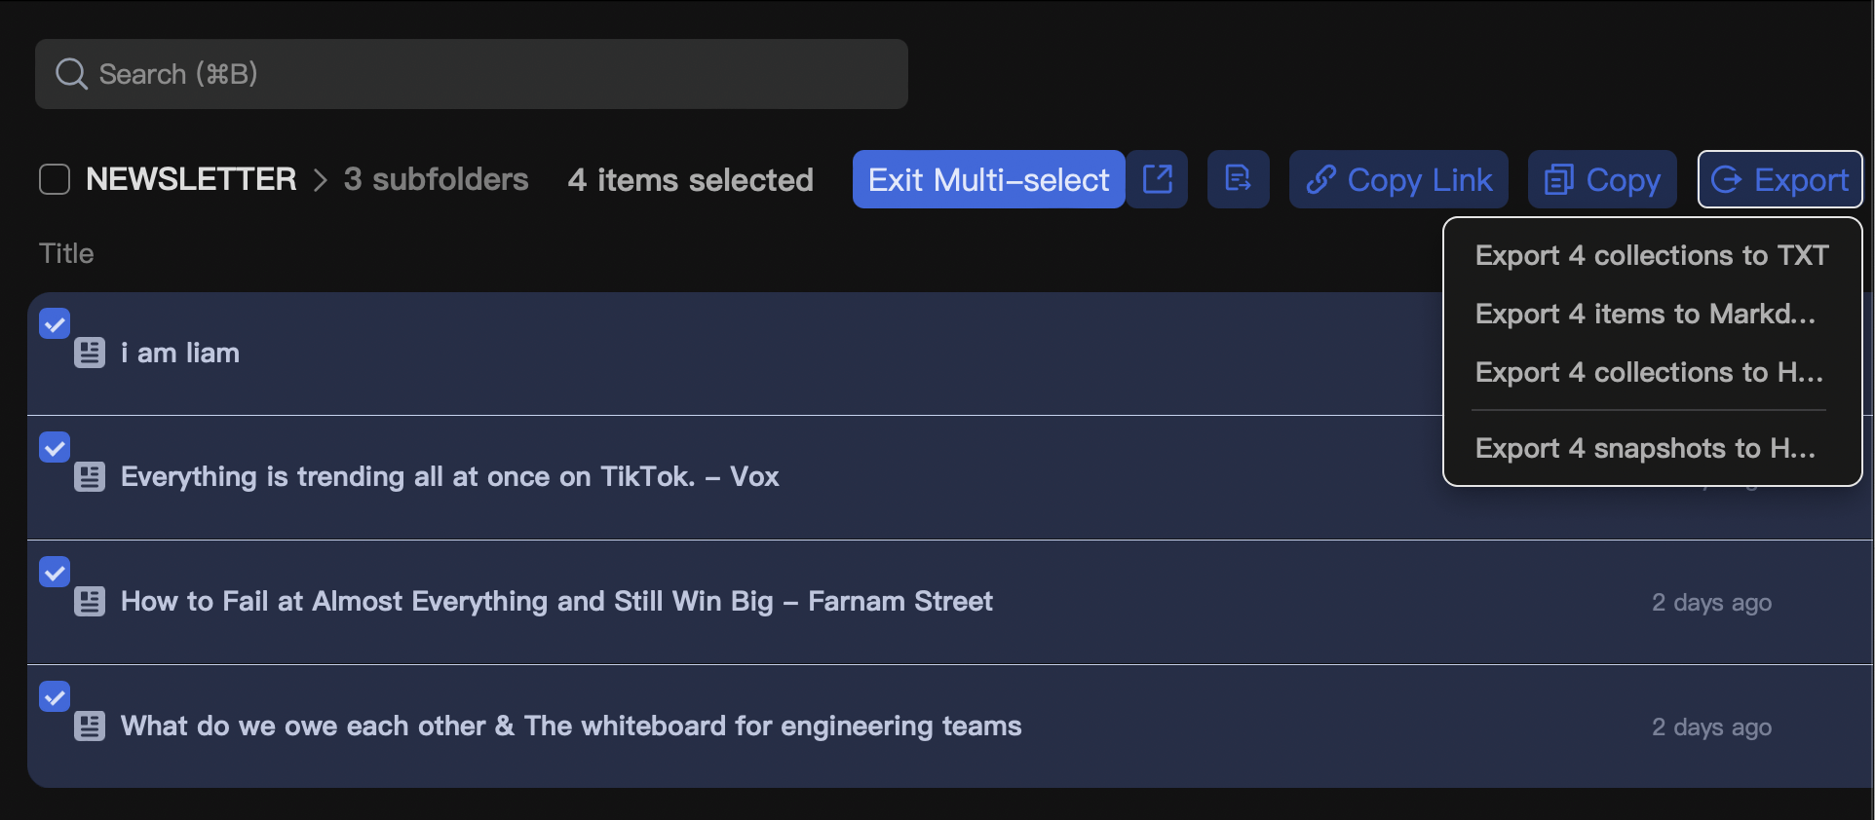Click the Copy Link button
This screenshot has width=1875, height=820.
tap(1398, 179)
